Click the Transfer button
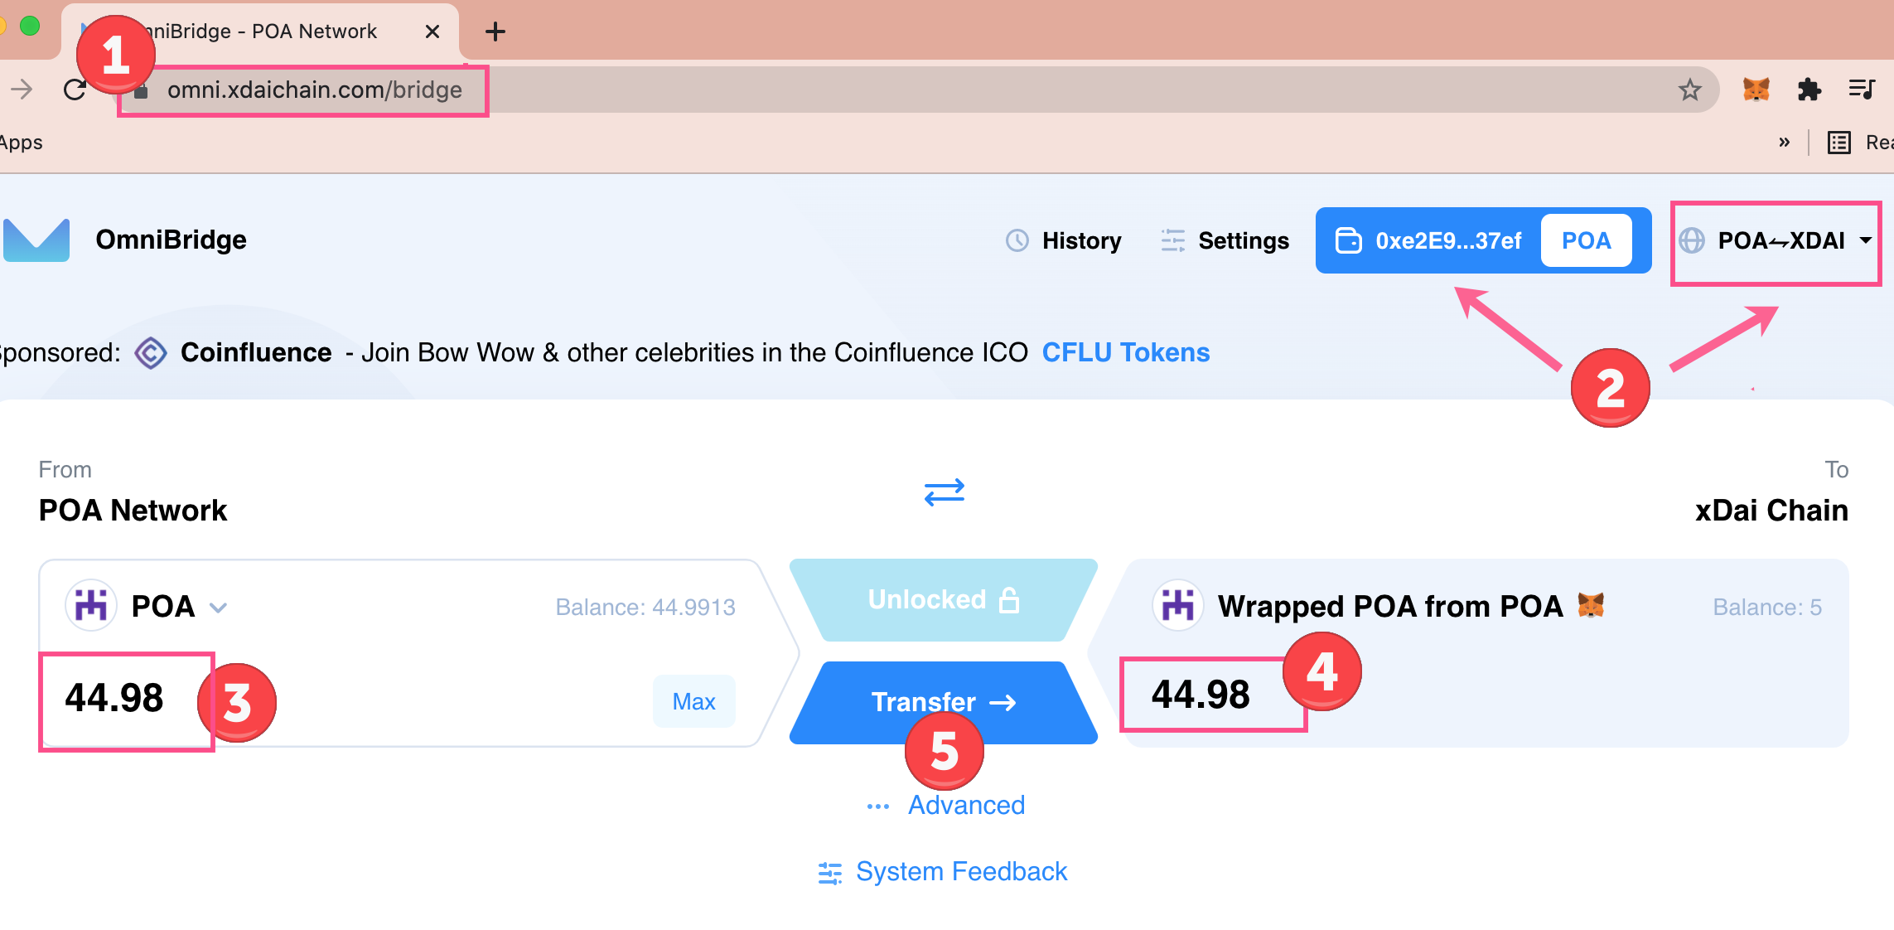 tap(944, 702)
